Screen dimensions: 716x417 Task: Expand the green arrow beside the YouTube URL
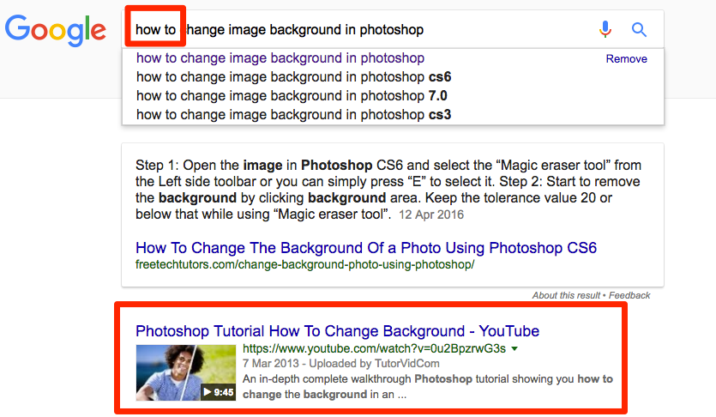point(514,348)
